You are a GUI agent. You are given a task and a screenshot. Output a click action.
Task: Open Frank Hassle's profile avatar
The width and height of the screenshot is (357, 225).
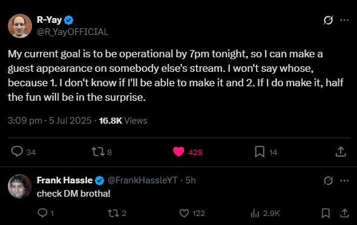click(x=20, y=186)
